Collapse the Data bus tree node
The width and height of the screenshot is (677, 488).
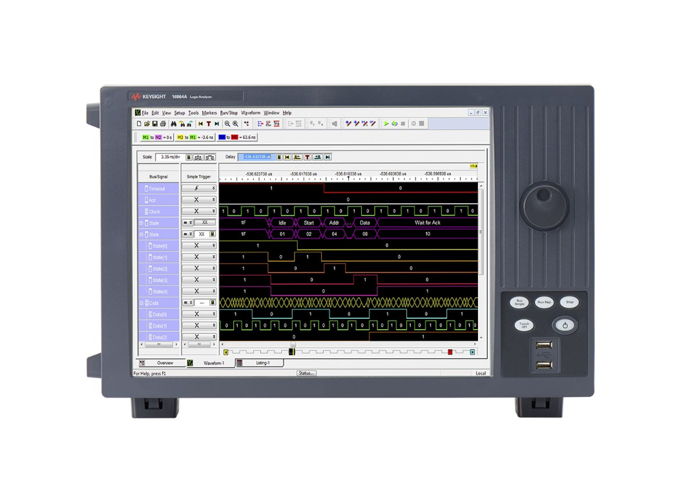[141, 303]
